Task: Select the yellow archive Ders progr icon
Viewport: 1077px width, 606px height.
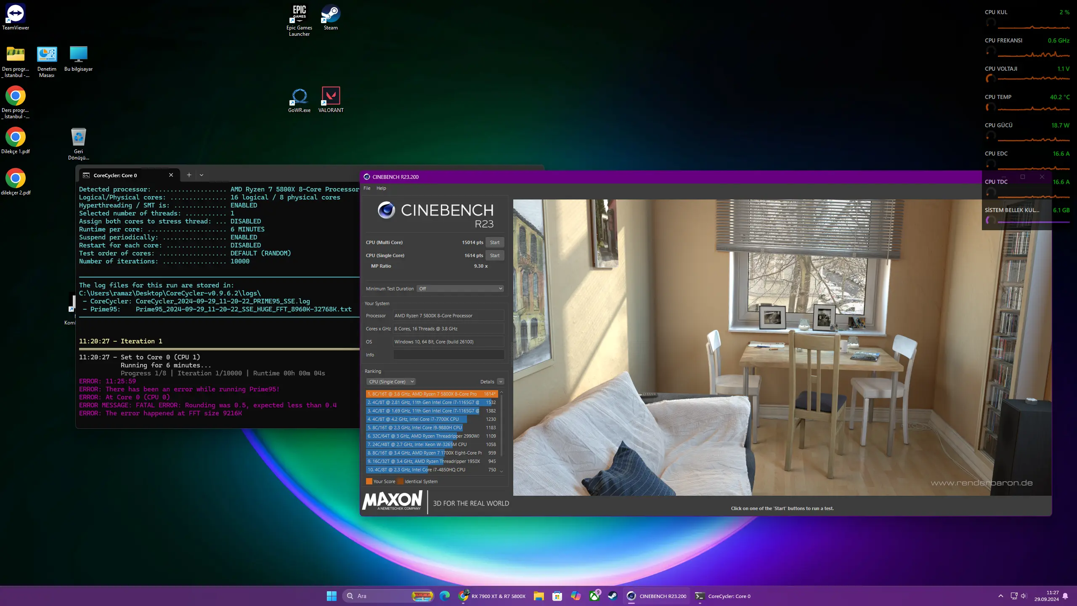Action: pyautogui.click(x=16, y=61)
